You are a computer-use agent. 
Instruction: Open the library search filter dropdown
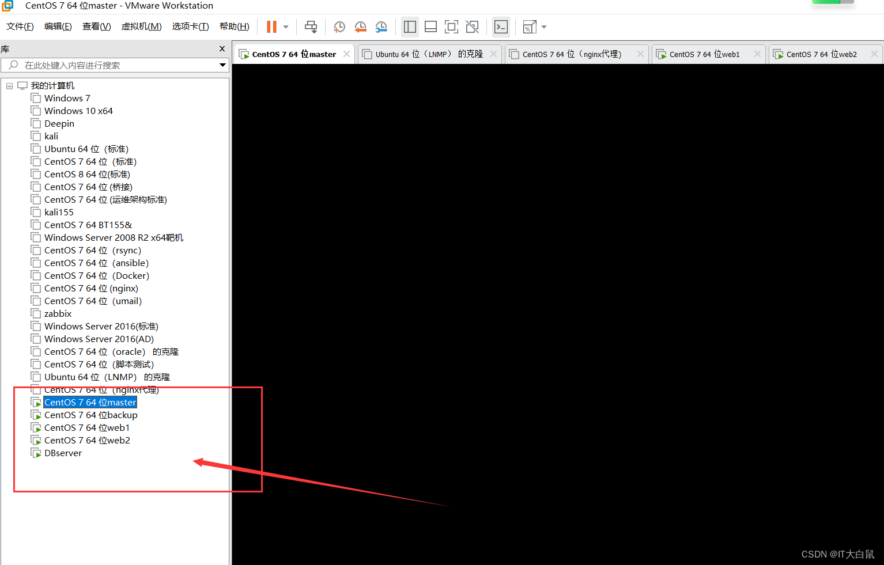[x=222, y=65]
